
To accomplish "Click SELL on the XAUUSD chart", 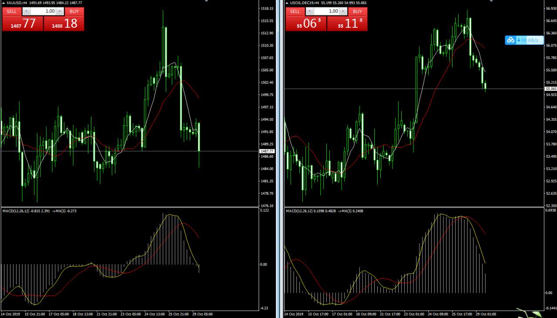I will click(12, 11).
